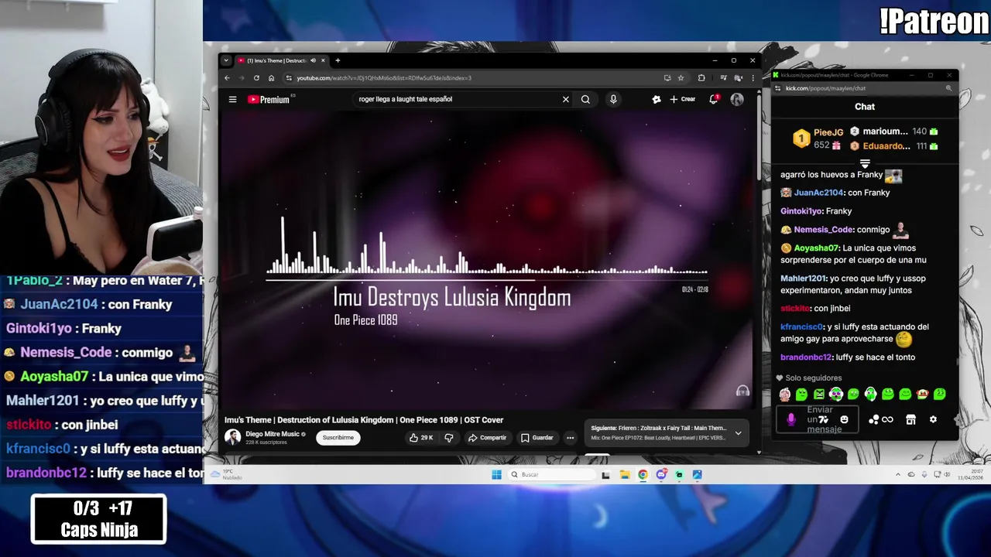Go back in the YouTube browser window
Image resolution: width=991 pixels, height=557 pixels.
pyautogui.click(x=227, y=78)
